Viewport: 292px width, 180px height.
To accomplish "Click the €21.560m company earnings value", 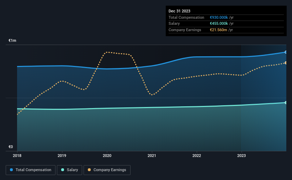I will (x=218, y=30).
